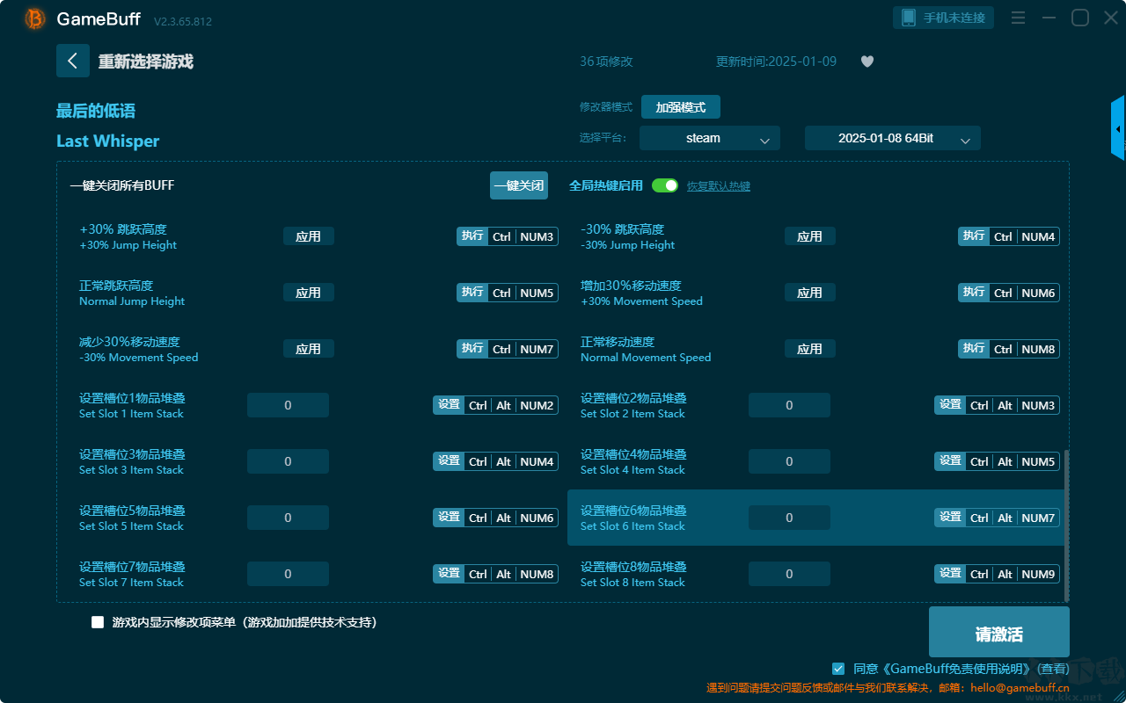Click the heart favorite icon
The height and width of the screenshot is (703, 1126).
coord(867,62)
